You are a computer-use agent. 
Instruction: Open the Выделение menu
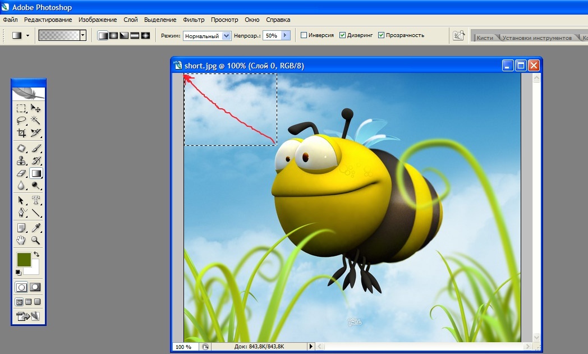160,20
